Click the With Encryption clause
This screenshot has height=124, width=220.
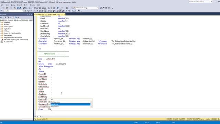click(46, 66)
